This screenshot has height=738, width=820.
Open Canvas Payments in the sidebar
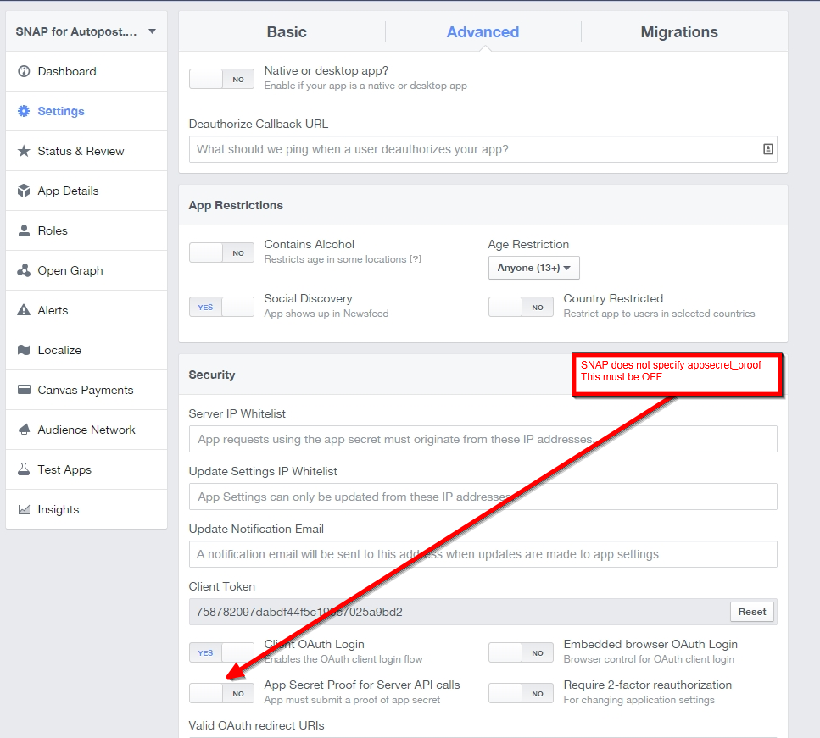86,390
